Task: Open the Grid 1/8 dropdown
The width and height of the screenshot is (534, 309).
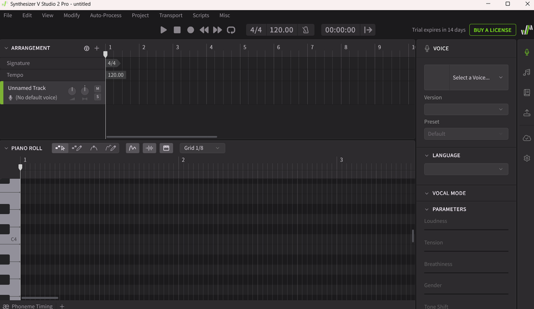Action: 202,148
